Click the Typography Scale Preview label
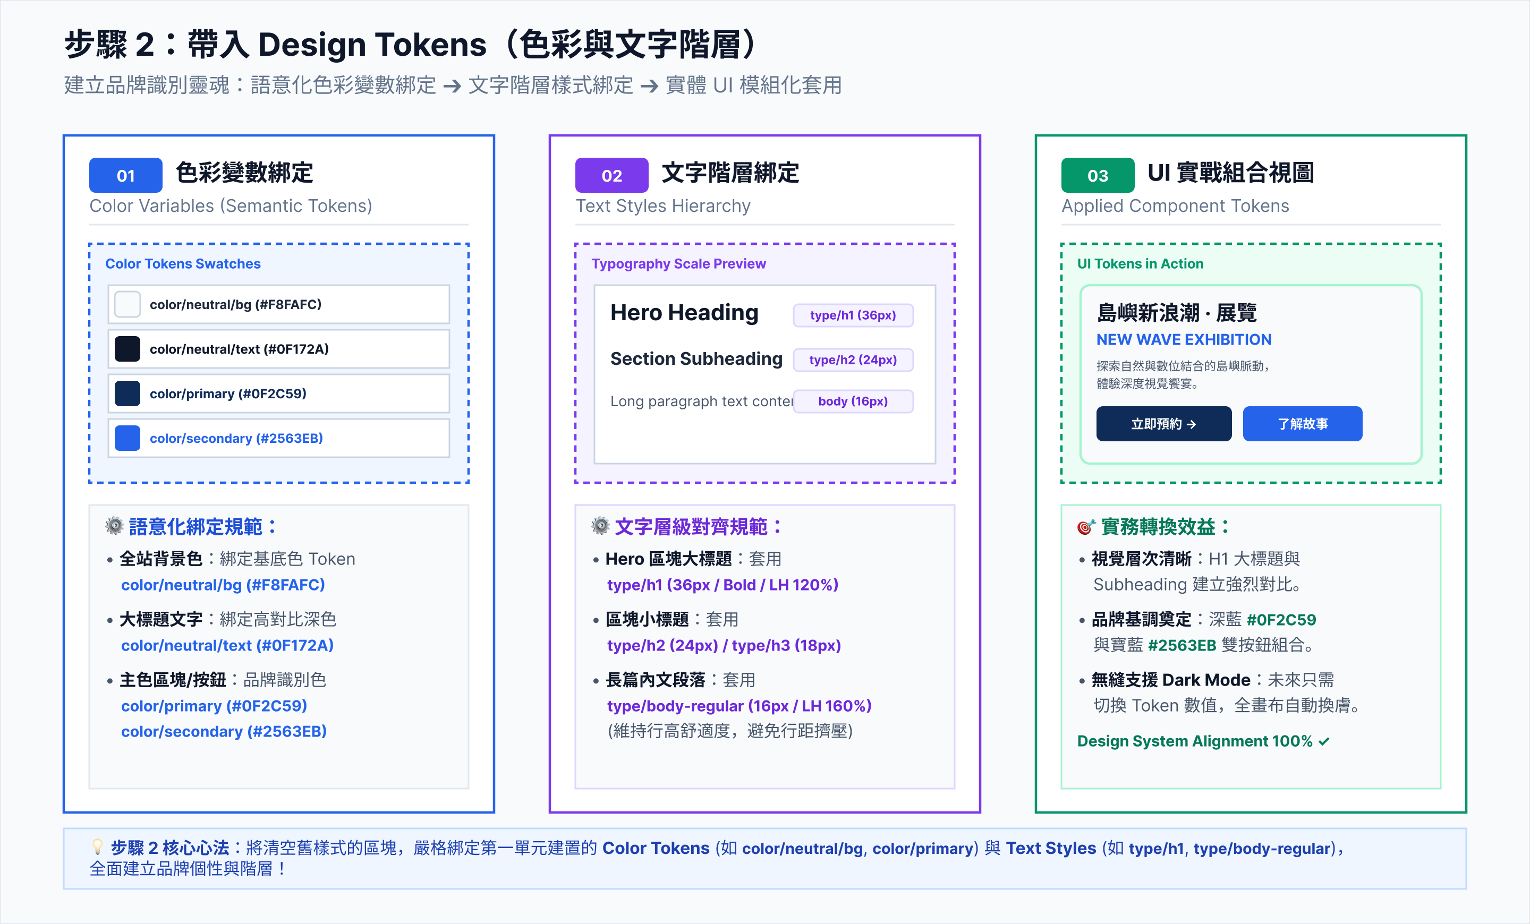 (x=679, y=264)
